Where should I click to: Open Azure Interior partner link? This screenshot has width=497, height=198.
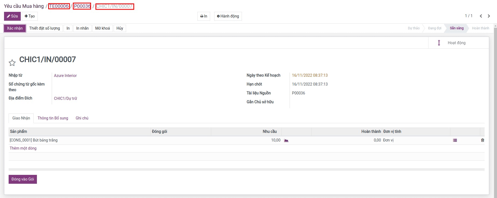coord(65,76)
